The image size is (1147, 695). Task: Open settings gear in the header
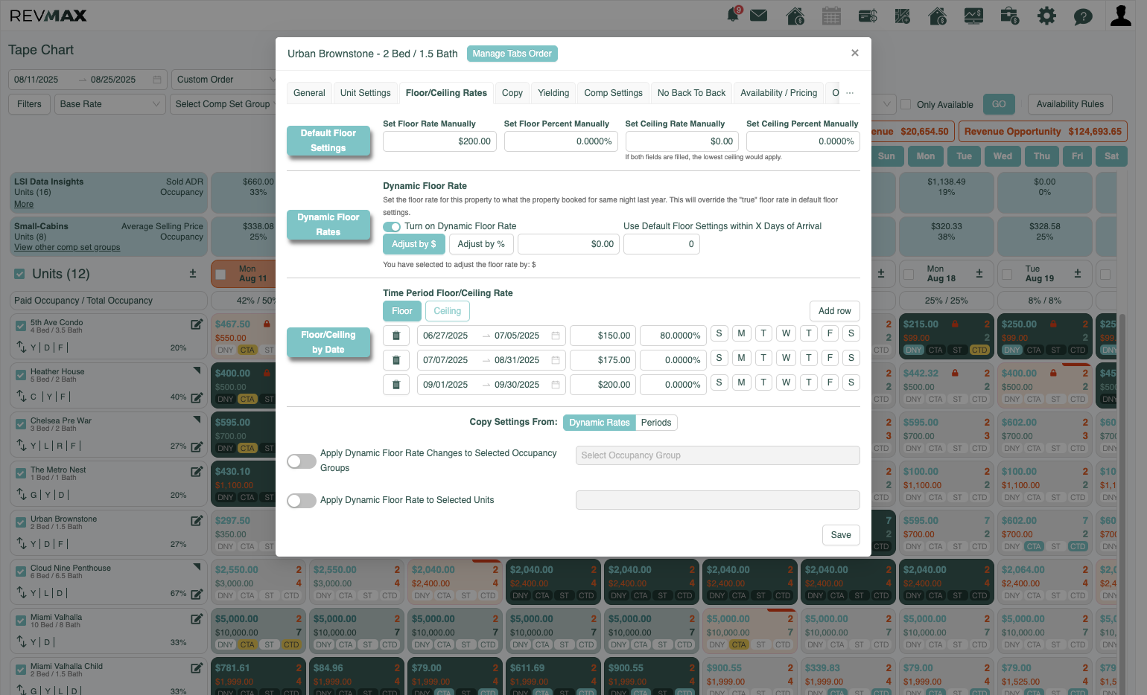click(x=1046, y=16)
